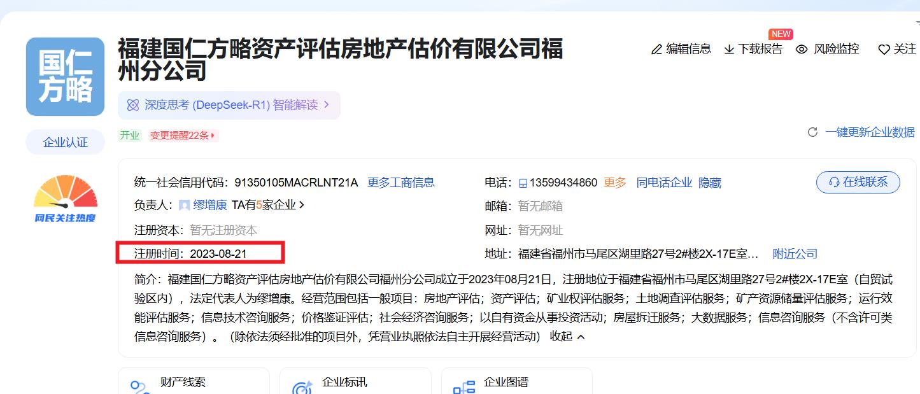Expand TA有5家企业 chevron
Screen dimensions: 920x394
[302, 205]
